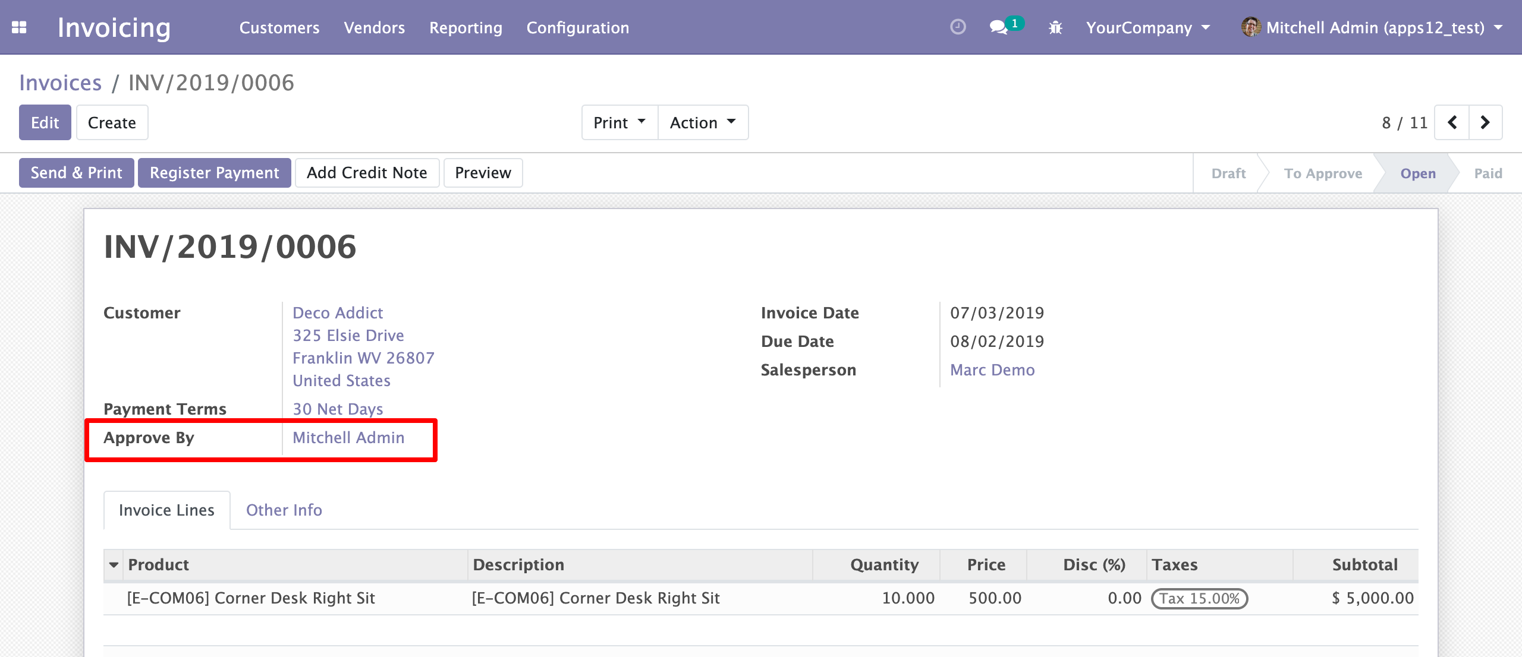The width and height of the screenshot is (1522, 657).
Task: Expand the column options arrow beside Product
Action: pos(114,565)
